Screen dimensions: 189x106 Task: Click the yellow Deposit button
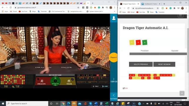pyautogui.click(x=113, y=57)
